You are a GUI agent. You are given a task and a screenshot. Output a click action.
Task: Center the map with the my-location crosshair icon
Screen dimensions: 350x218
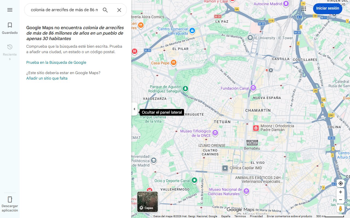click(340, 183)
